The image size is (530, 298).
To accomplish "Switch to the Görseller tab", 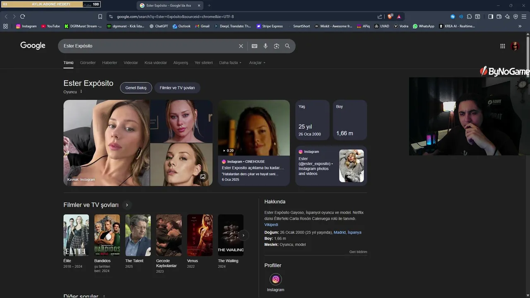I will pyautogui.click(x=88, y=62).
